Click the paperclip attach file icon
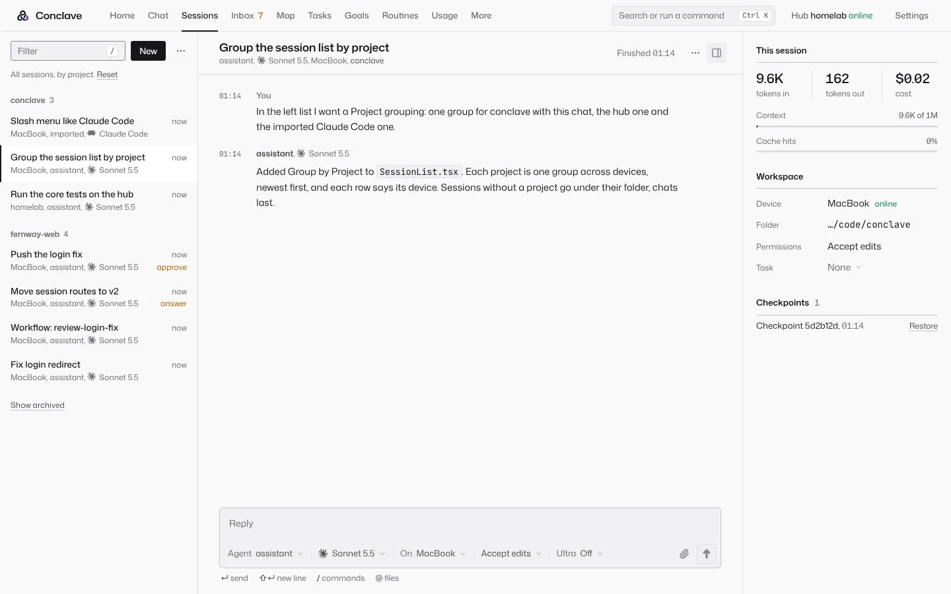 tap(684, 554)
